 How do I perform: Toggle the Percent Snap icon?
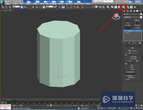pos(75,7)
